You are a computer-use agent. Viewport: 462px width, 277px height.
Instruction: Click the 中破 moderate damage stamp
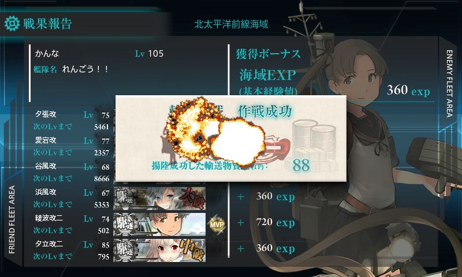pyautogui.click(x=192, y=250)
